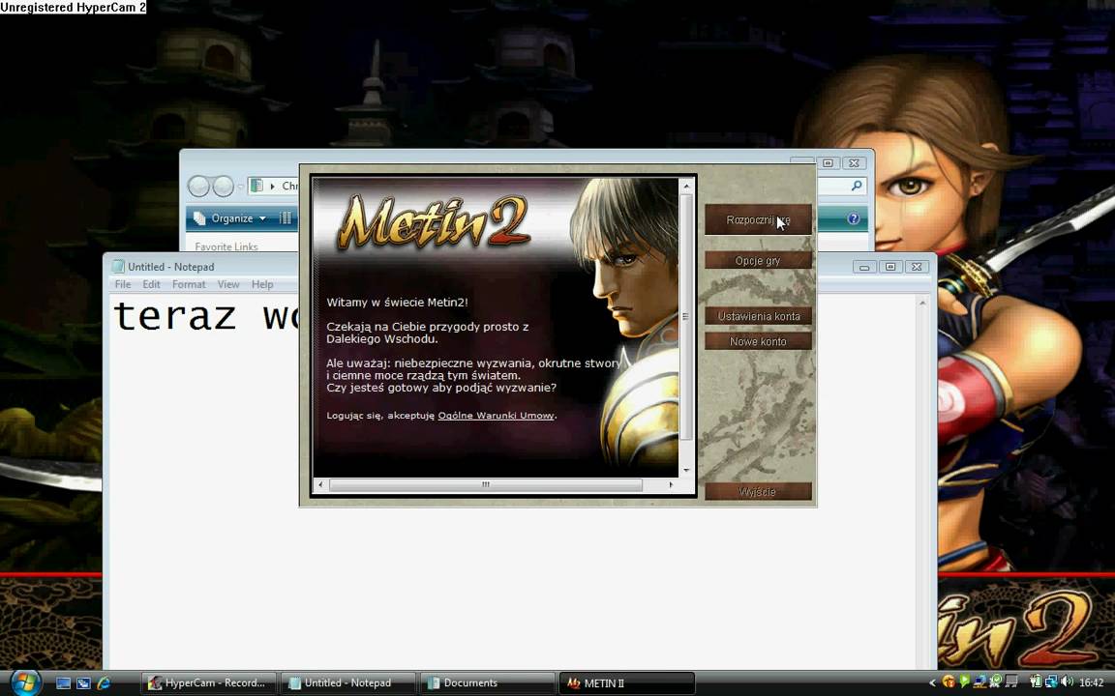Open Notepad Edit menu
Viewport: 1115px width, 696px height.
click(x=151, y=284)
